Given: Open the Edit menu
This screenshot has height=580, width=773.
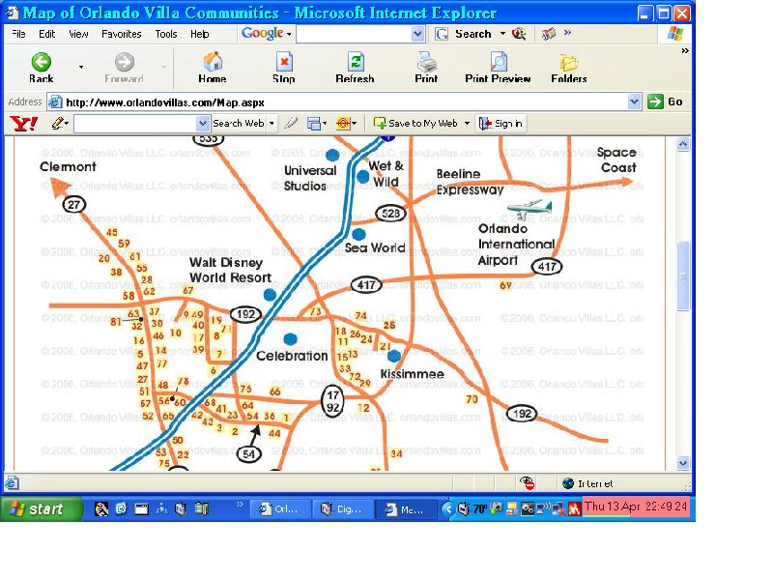Looking at the screenshot, I should pyautogui.click(x=46, y=34).
